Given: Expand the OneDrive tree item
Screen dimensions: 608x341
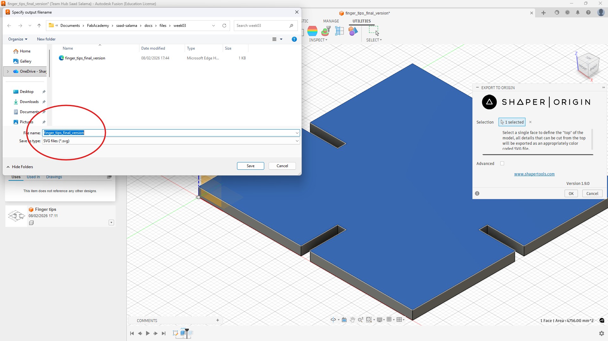Looking at the screenshot, I should pos(8,71).
